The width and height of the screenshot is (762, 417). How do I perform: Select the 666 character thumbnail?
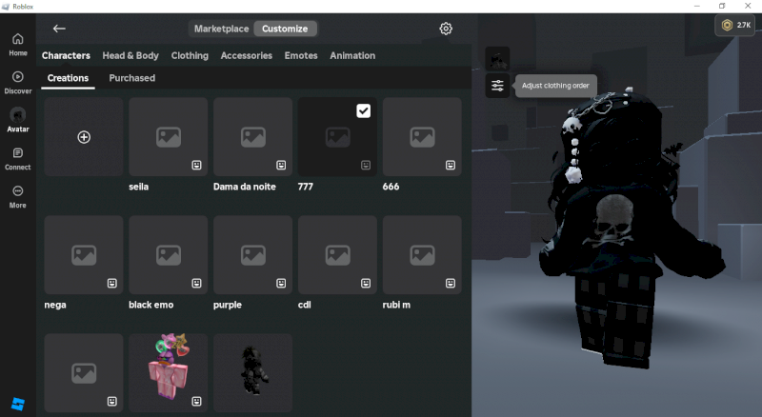click(x=422, y=136)
